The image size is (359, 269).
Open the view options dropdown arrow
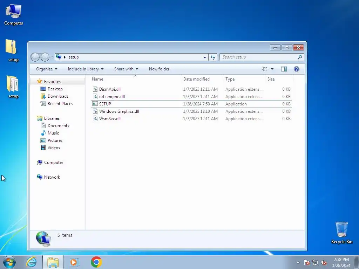tap(272, 69)
